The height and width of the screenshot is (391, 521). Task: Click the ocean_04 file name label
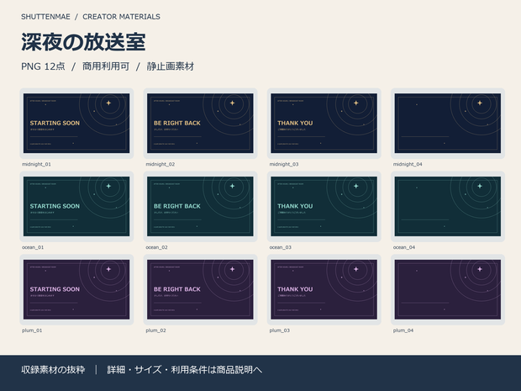[x=404, y=247]
